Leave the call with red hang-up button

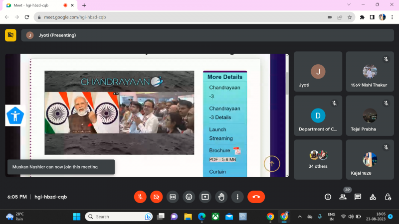(x=256, y=197)
